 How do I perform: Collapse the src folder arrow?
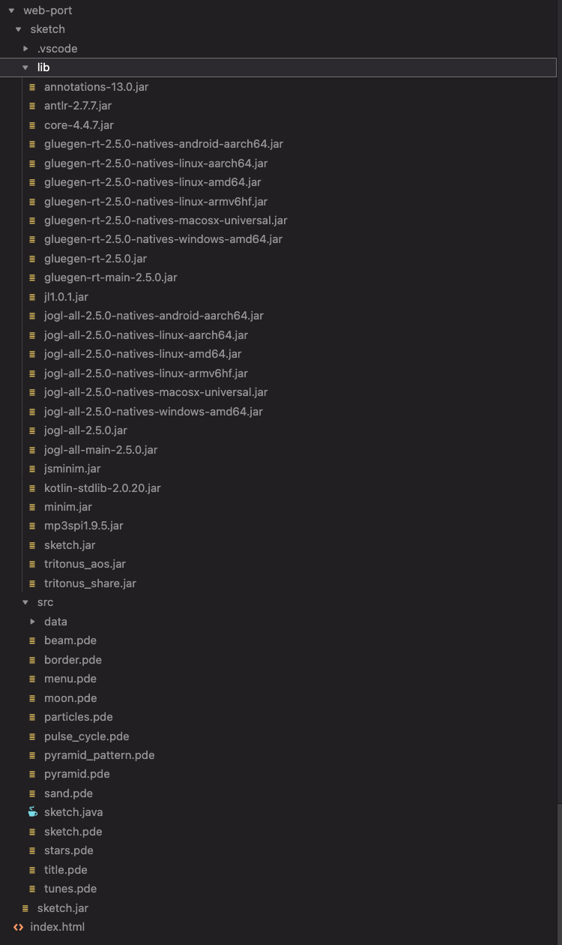click(25, 602)
